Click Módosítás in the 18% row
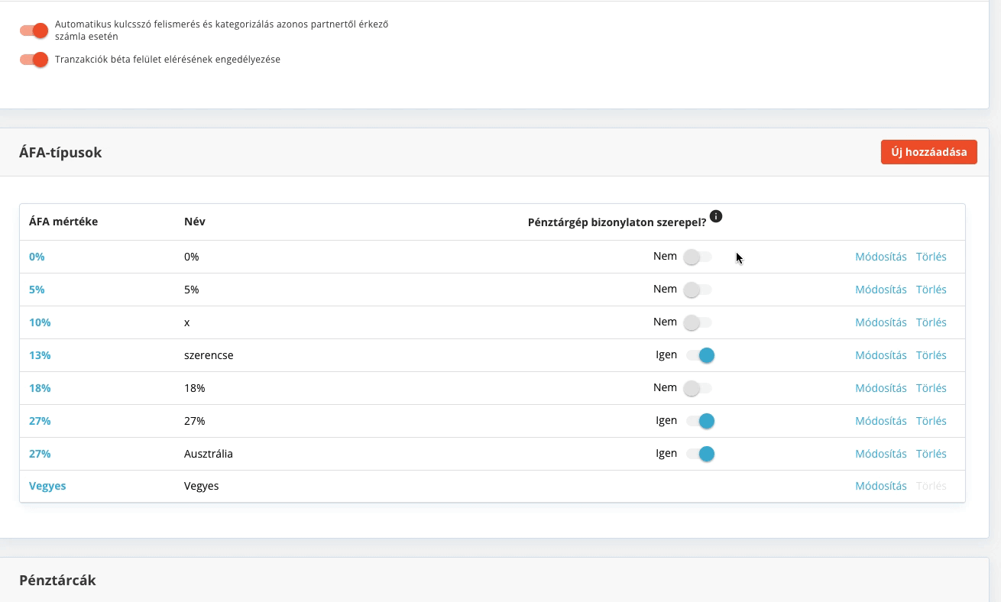 pos(881,388)
